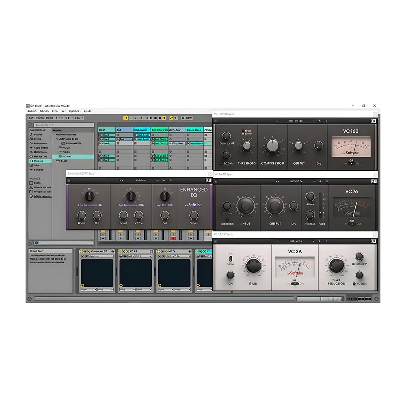Click Añadir carpeta link
406x406 pixels.
click(42, 196)
